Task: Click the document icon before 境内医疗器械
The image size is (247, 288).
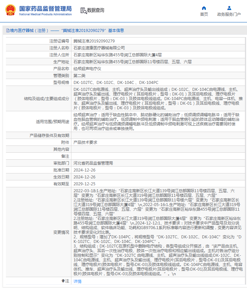Action: [x=8, y=31]
